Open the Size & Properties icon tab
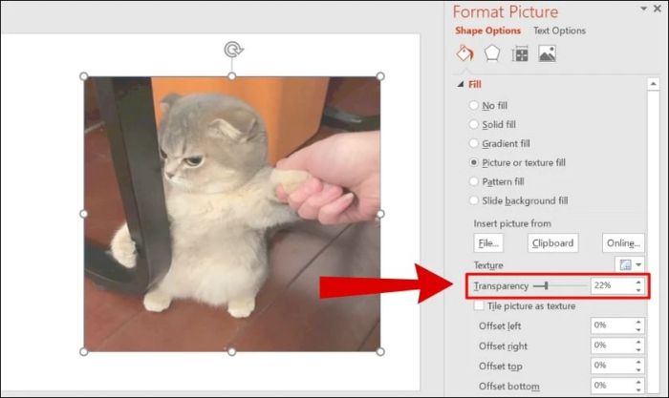Screen dimensions: 669x398 pyautogui.click(x=520, y=54)
